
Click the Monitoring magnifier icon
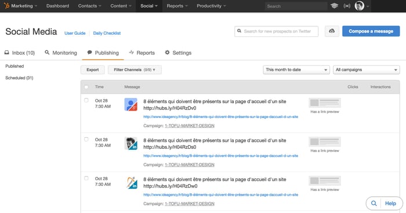pos(47,53)
